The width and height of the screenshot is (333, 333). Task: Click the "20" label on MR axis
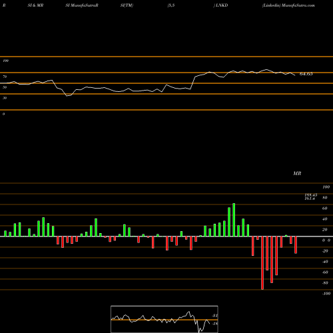[325, 230]
